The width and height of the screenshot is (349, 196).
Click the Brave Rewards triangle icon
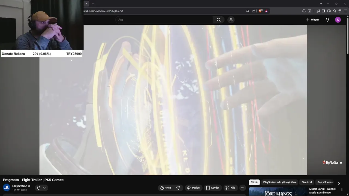pos(266,11)
